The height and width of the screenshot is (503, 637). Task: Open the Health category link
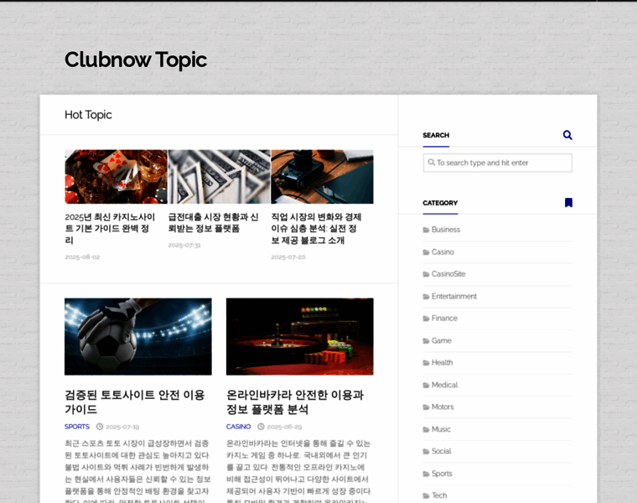tap(442, 362)
